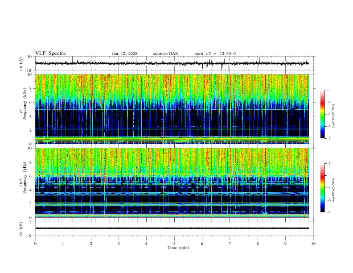Click the 'station=GAK' label
Screen dimensions: 353x273
(x=165, y=54)
